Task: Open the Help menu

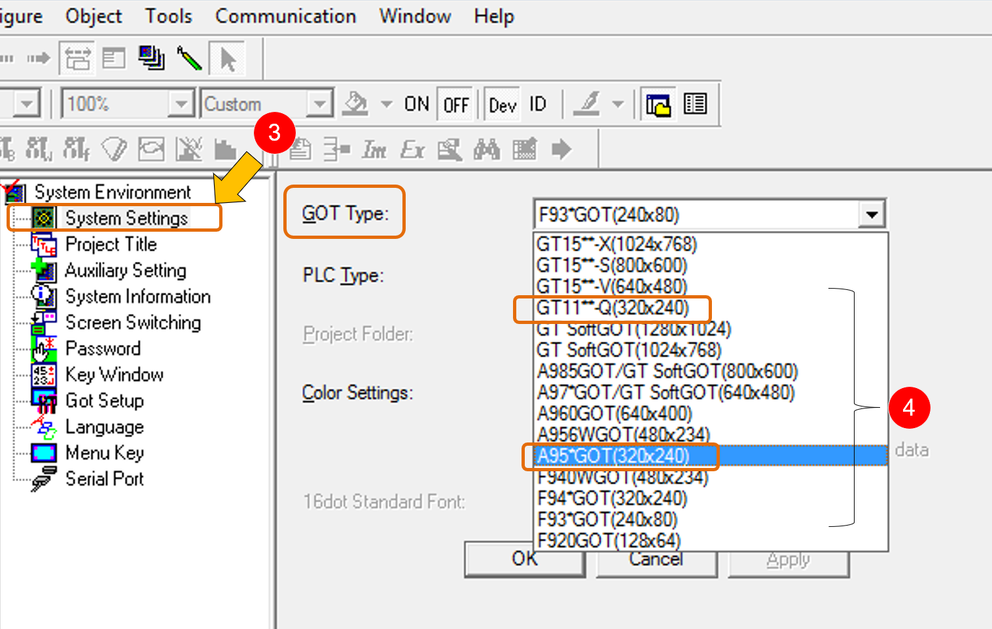Action: pyautogui.click(x=494, y=16)
